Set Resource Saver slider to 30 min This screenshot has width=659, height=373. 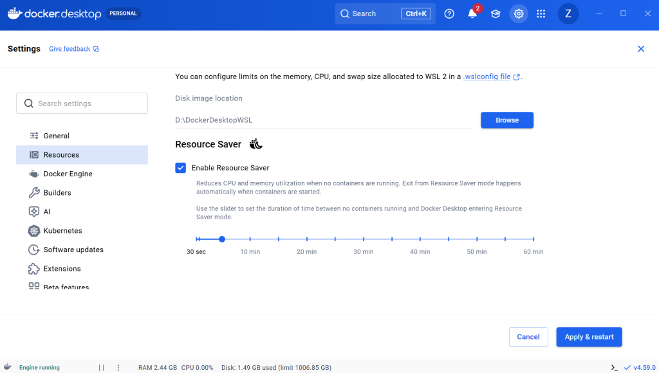(364, 239)
